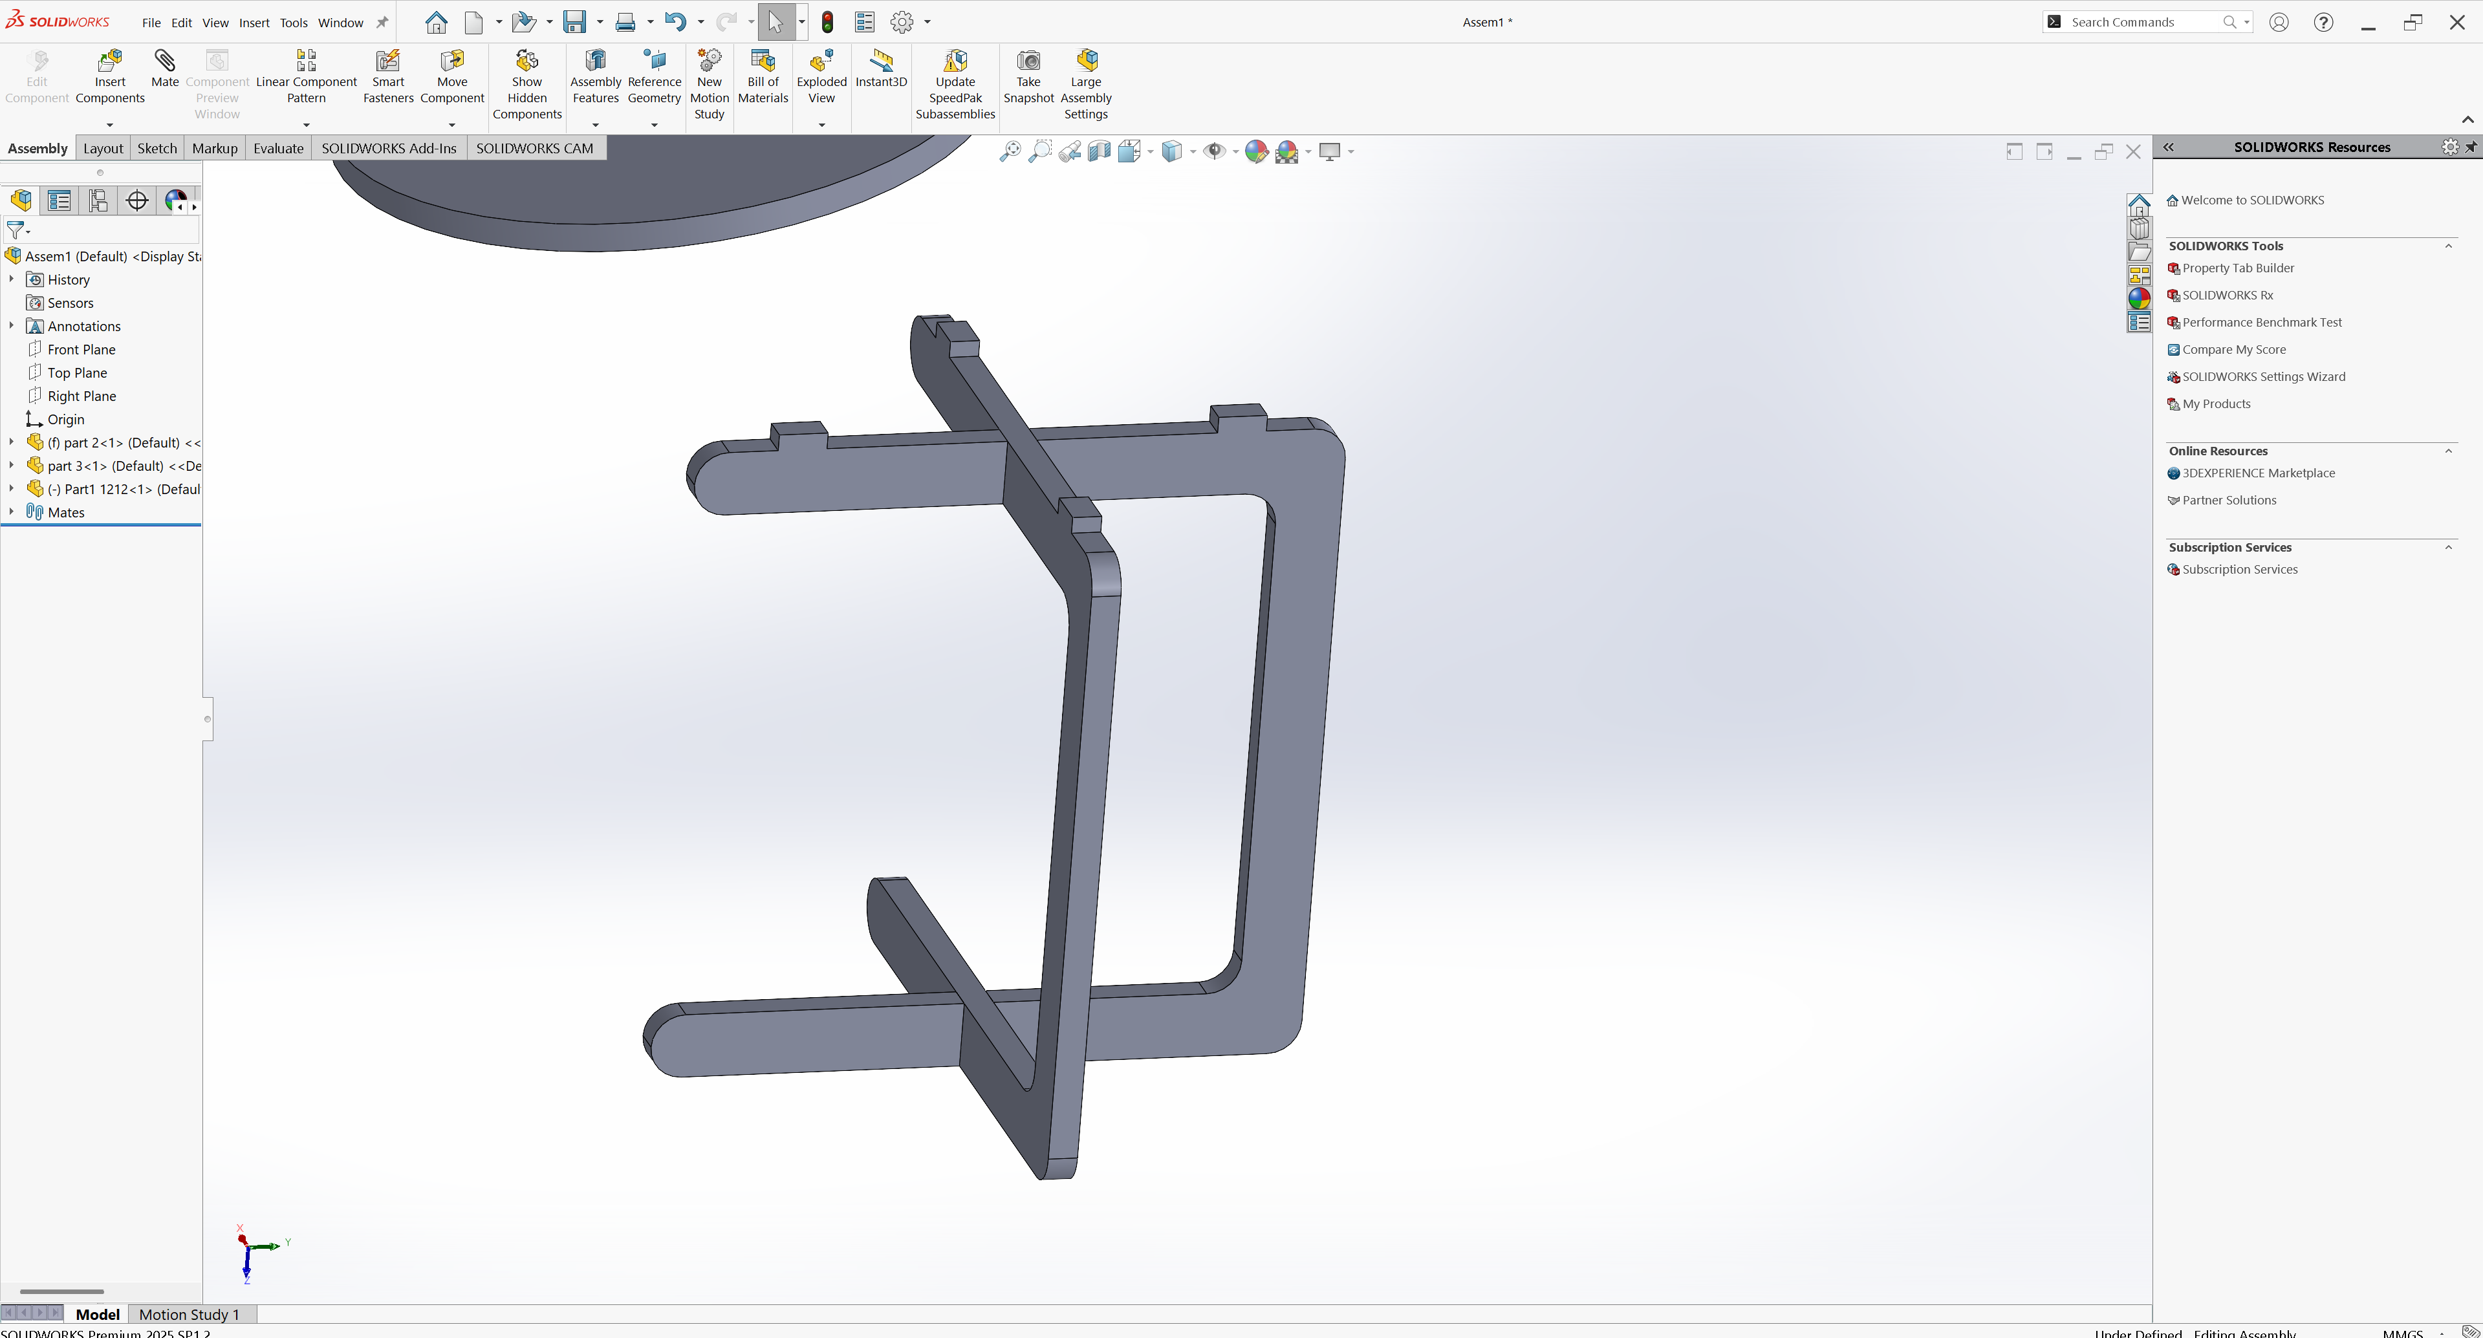Pin the SOLIDWORKS Resources task pane

(x=2471, y=147)
